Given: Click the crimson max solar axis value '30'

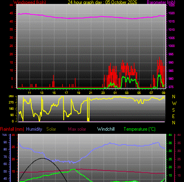Looking at the screenshot, I should [179, 151].
